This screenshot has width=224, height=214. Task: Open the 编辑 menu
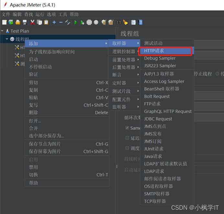point(17,15)
